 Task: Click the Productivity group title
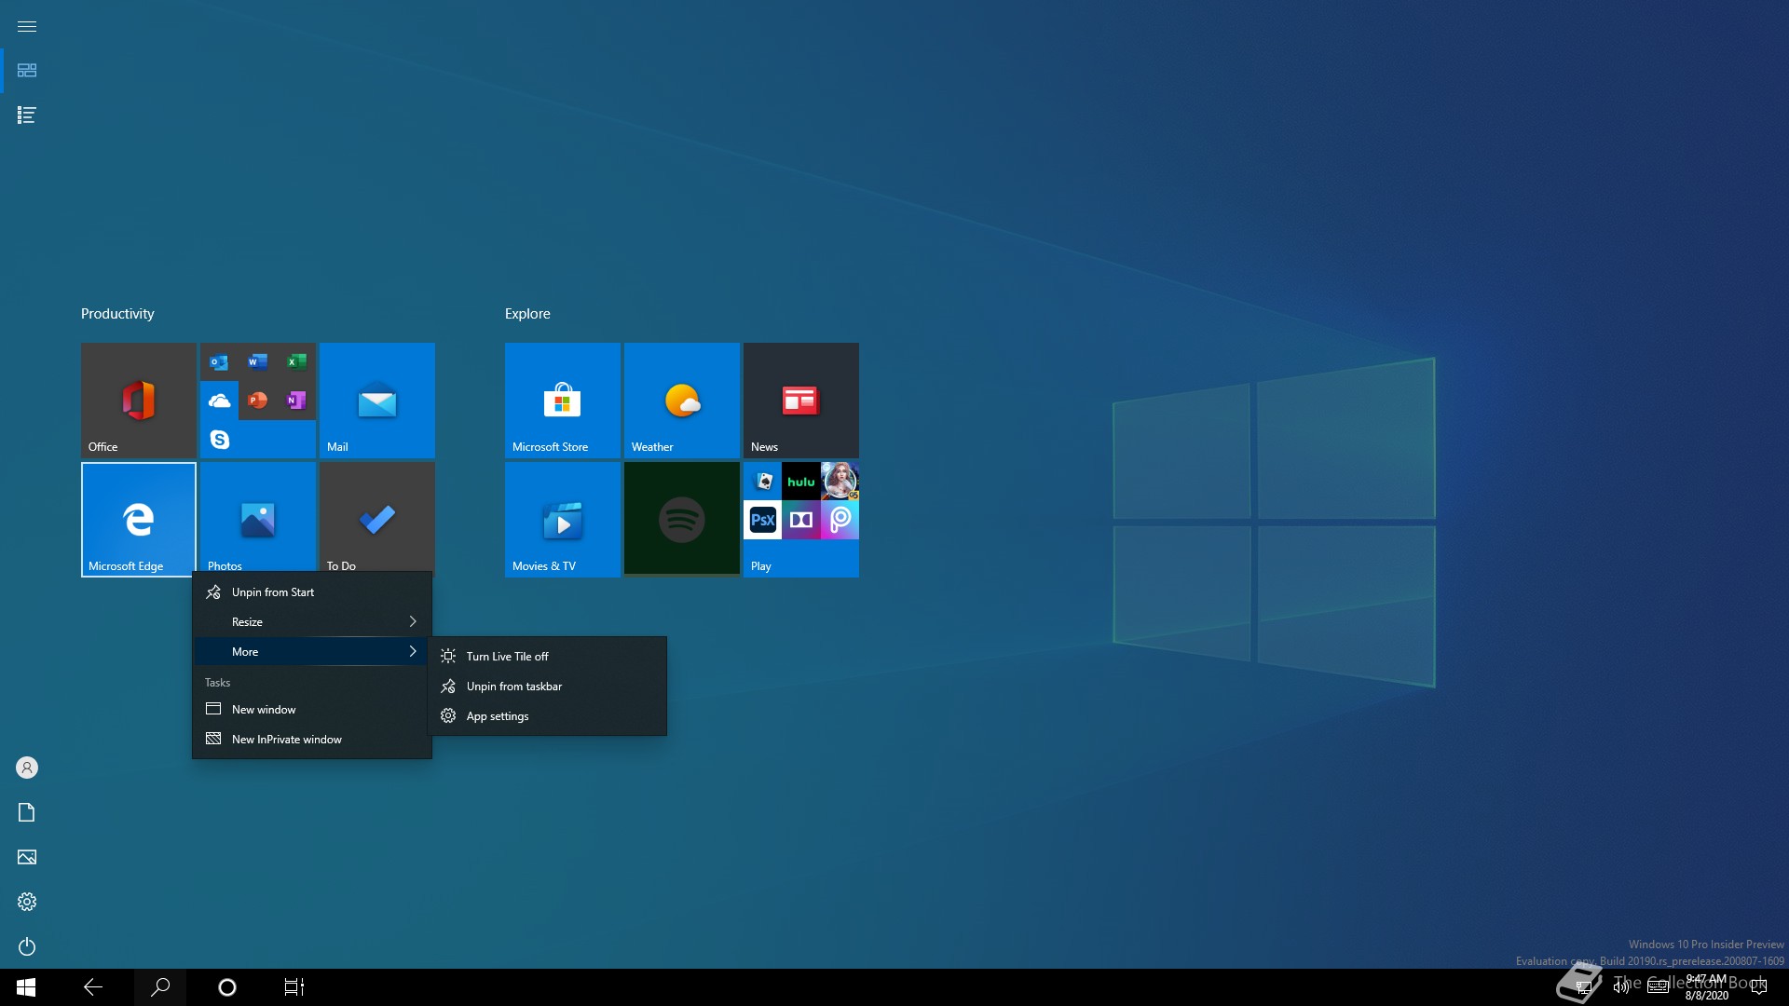pyautogui.click(x=117, y=314)
